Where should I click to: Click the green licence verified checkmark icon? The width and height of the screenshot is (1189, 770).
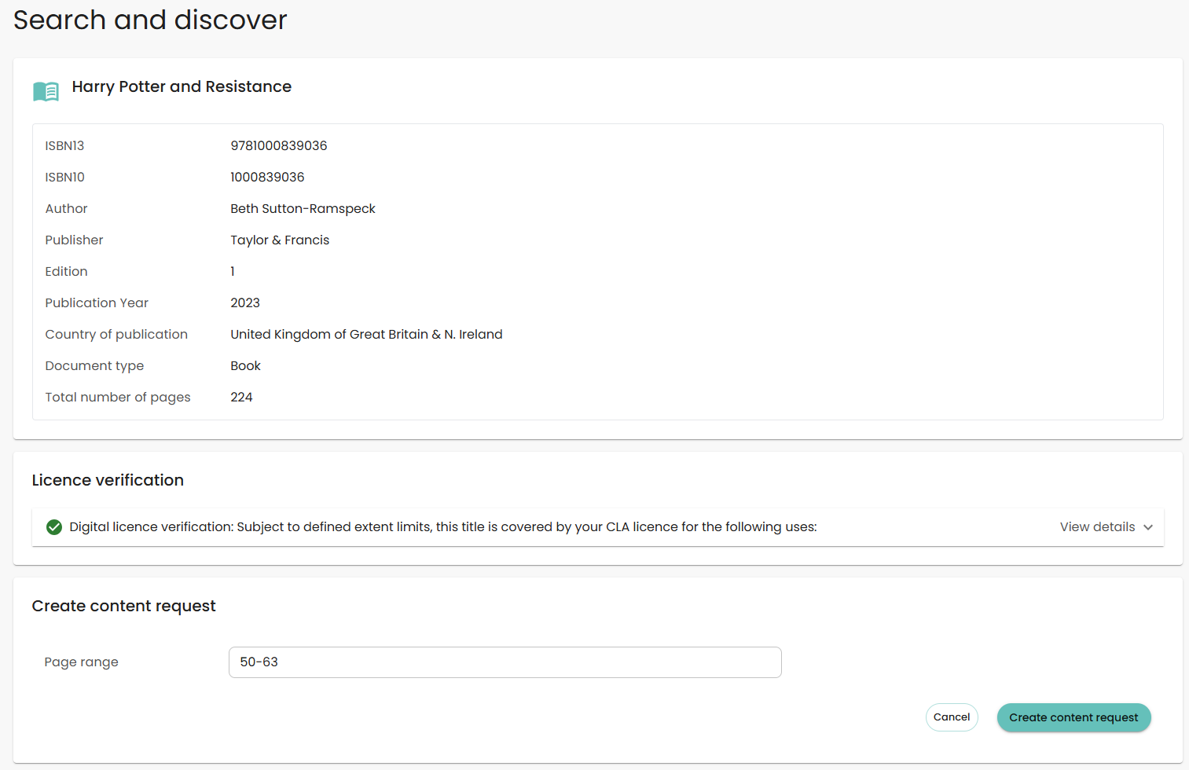point(54,527)
